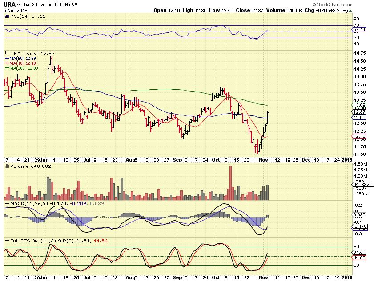
Task: Click the 57.11 tag on RSI axis
Action: (359, 30)
